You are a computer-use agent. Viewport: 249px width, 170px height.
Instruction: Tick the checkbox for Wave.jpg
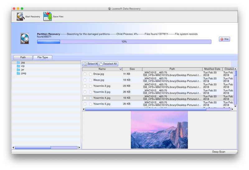click(x=85, y=80)
